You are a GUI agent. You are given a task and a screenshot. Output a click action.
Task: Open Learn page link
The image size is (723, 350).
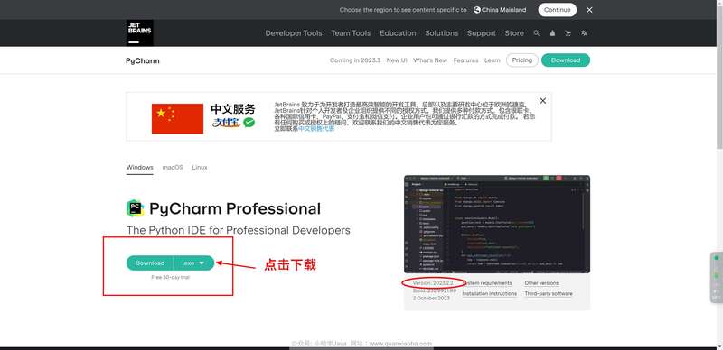[x=492, y=60]
